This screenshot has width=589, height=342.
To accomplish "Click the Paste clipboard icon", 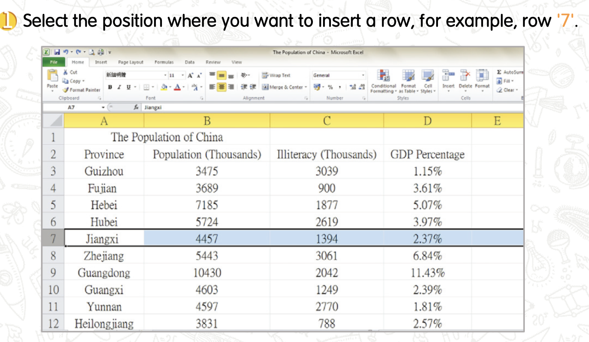I will 52,76.
